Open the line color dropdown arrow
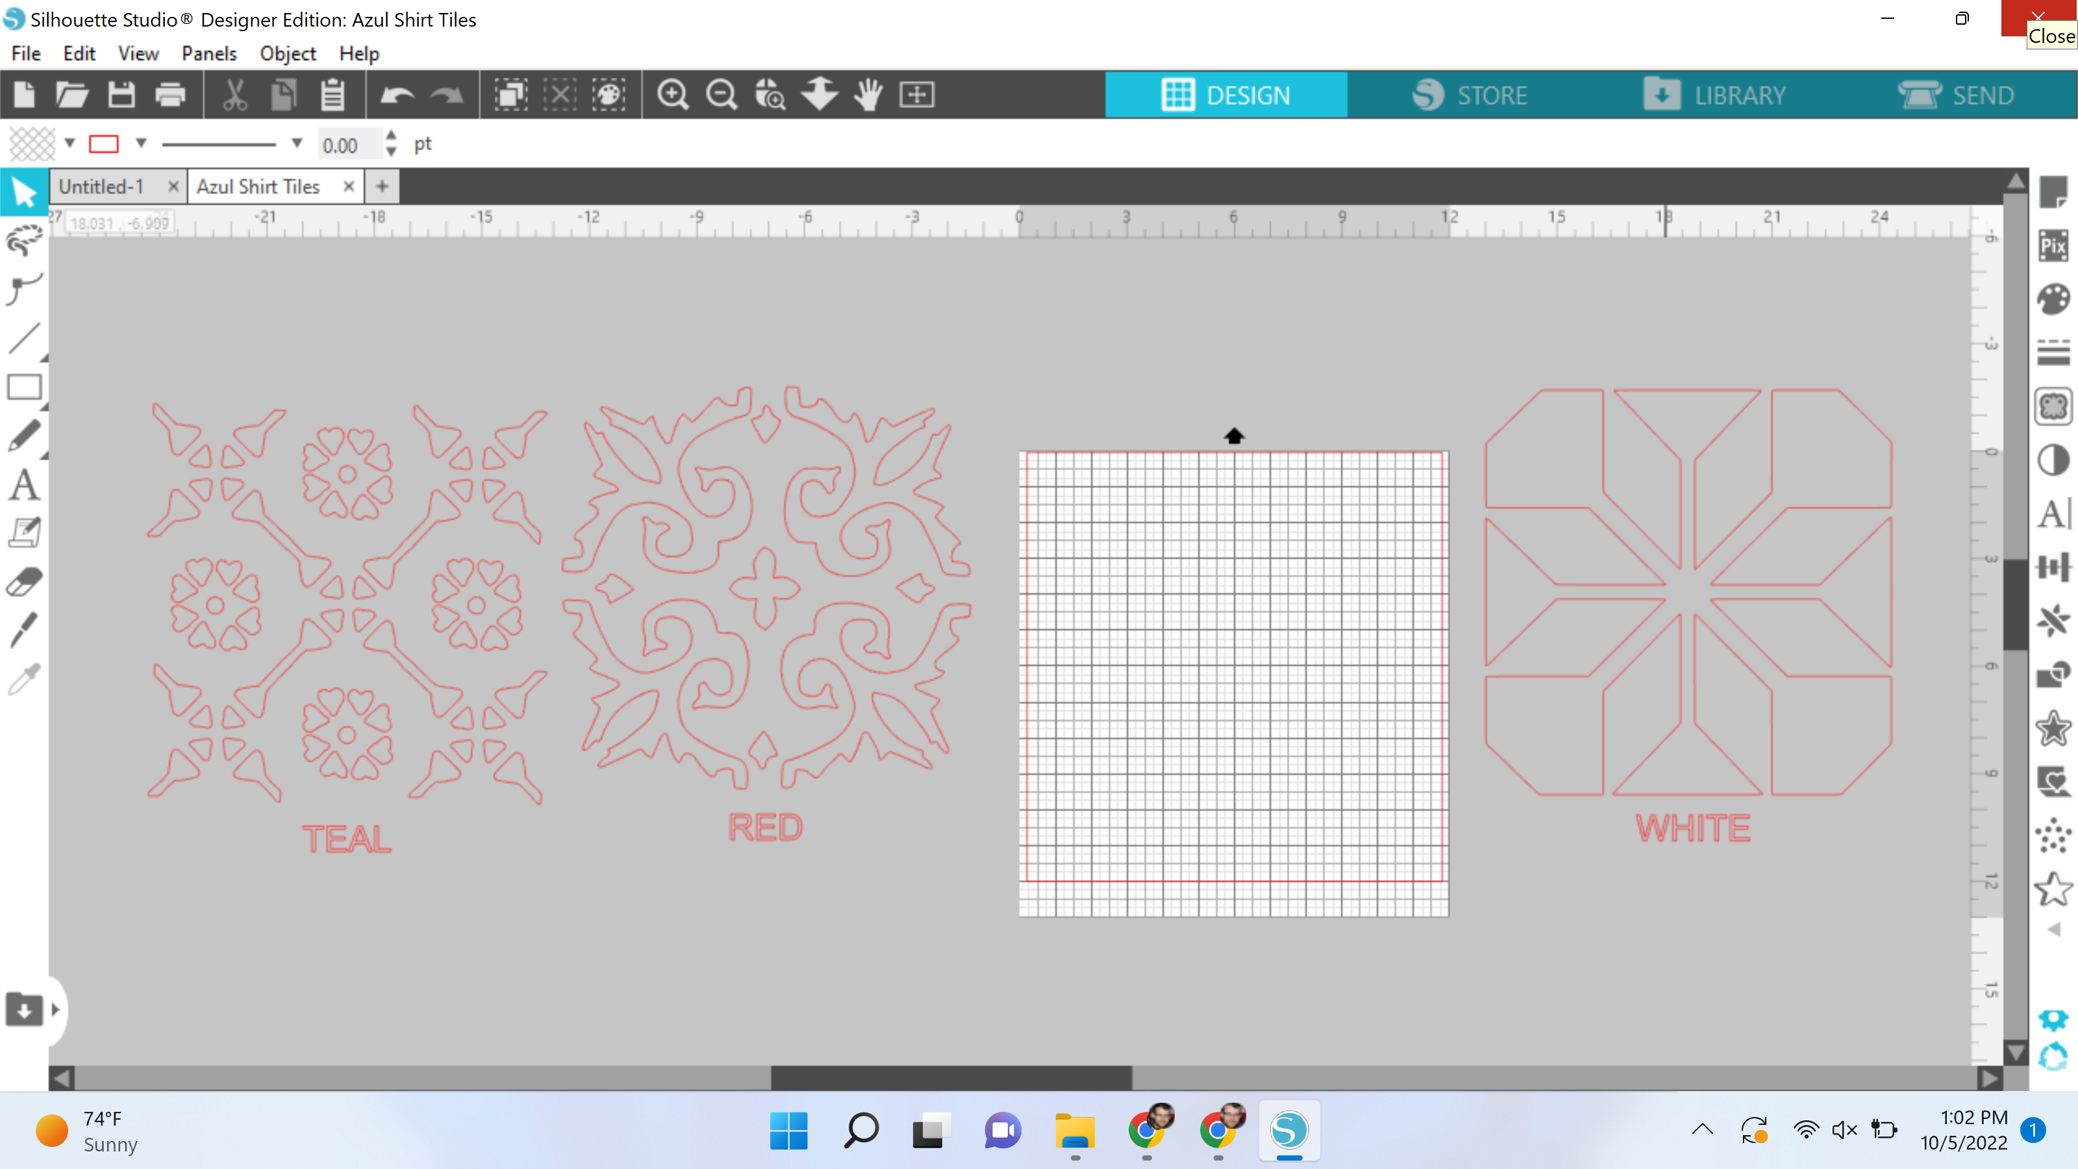 [141, 144]
